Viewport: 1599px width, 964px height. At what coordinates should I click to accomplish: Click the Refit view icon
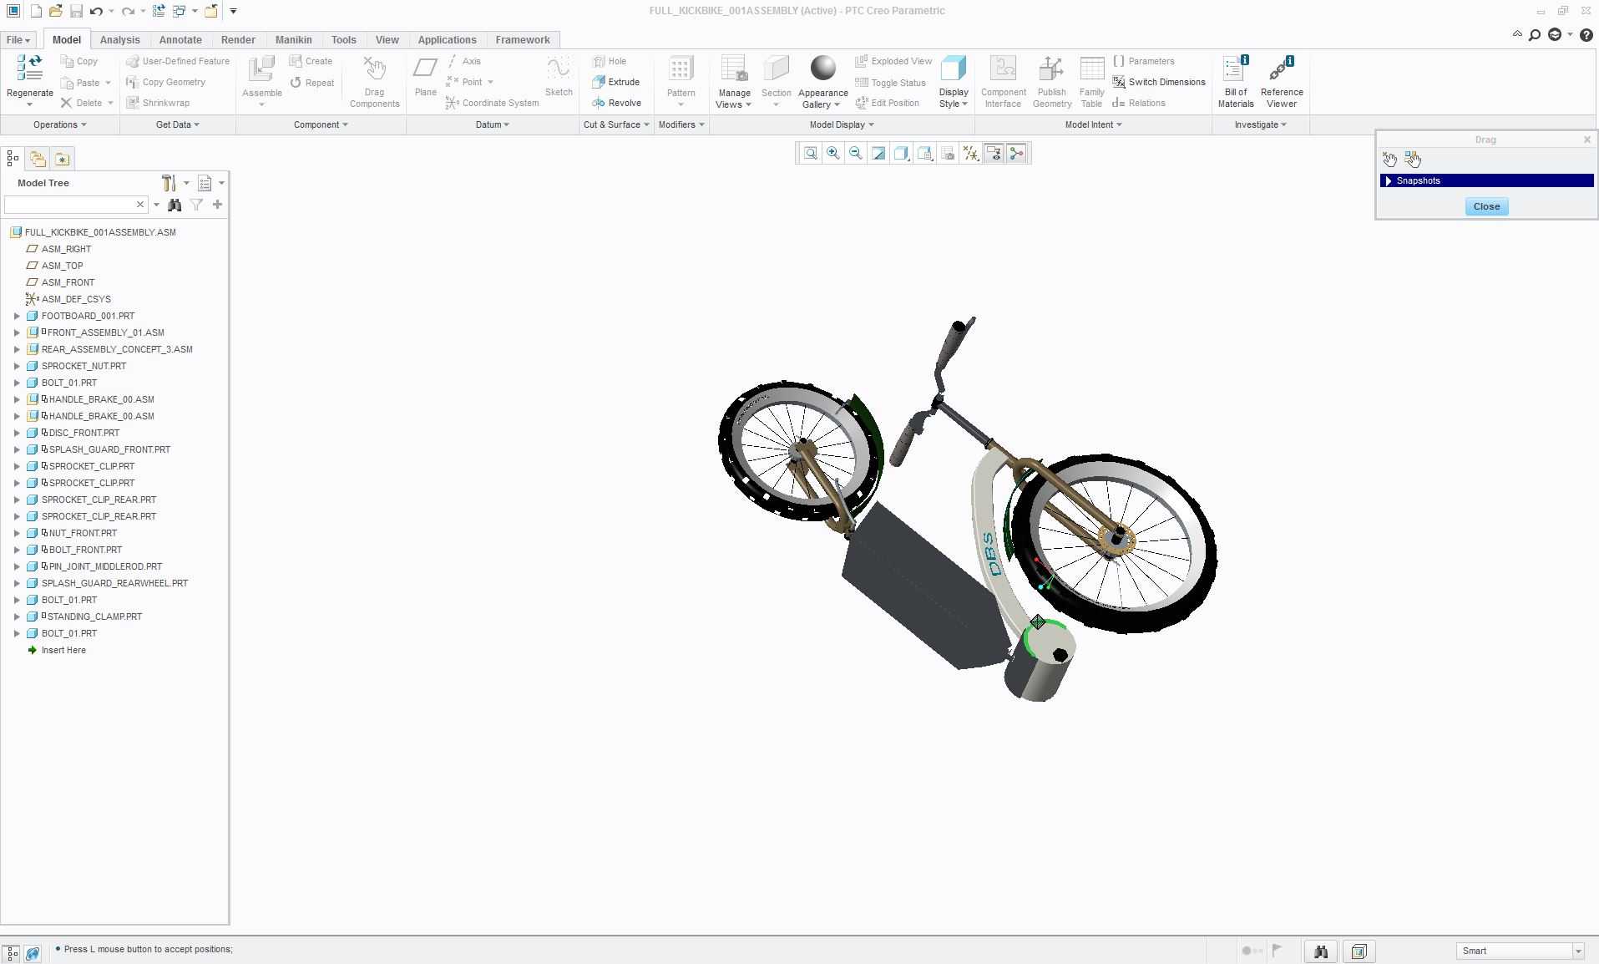[x=810, y=153]
